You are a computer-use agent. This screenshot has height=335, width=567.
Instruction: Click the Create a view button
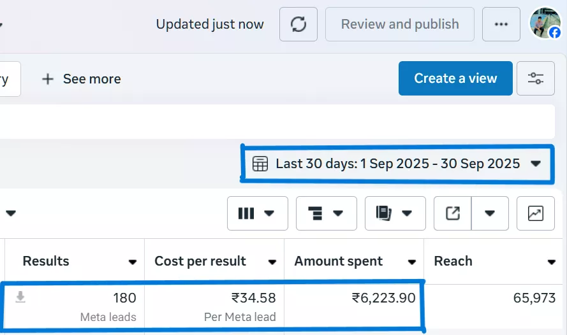pyautogui.click(x=455, y=78)
